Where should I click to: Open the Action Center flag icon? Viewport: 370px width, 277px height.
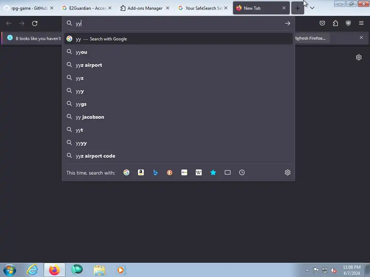(x=316, y=270)
